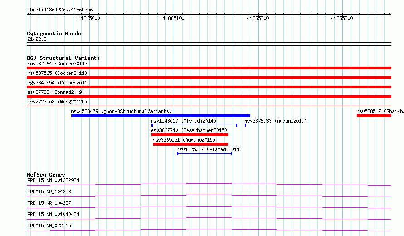Open dgv7849n54 (Cooper2011) variant label
The height and width of the screenshot is (236, 404).
[59, 83]
